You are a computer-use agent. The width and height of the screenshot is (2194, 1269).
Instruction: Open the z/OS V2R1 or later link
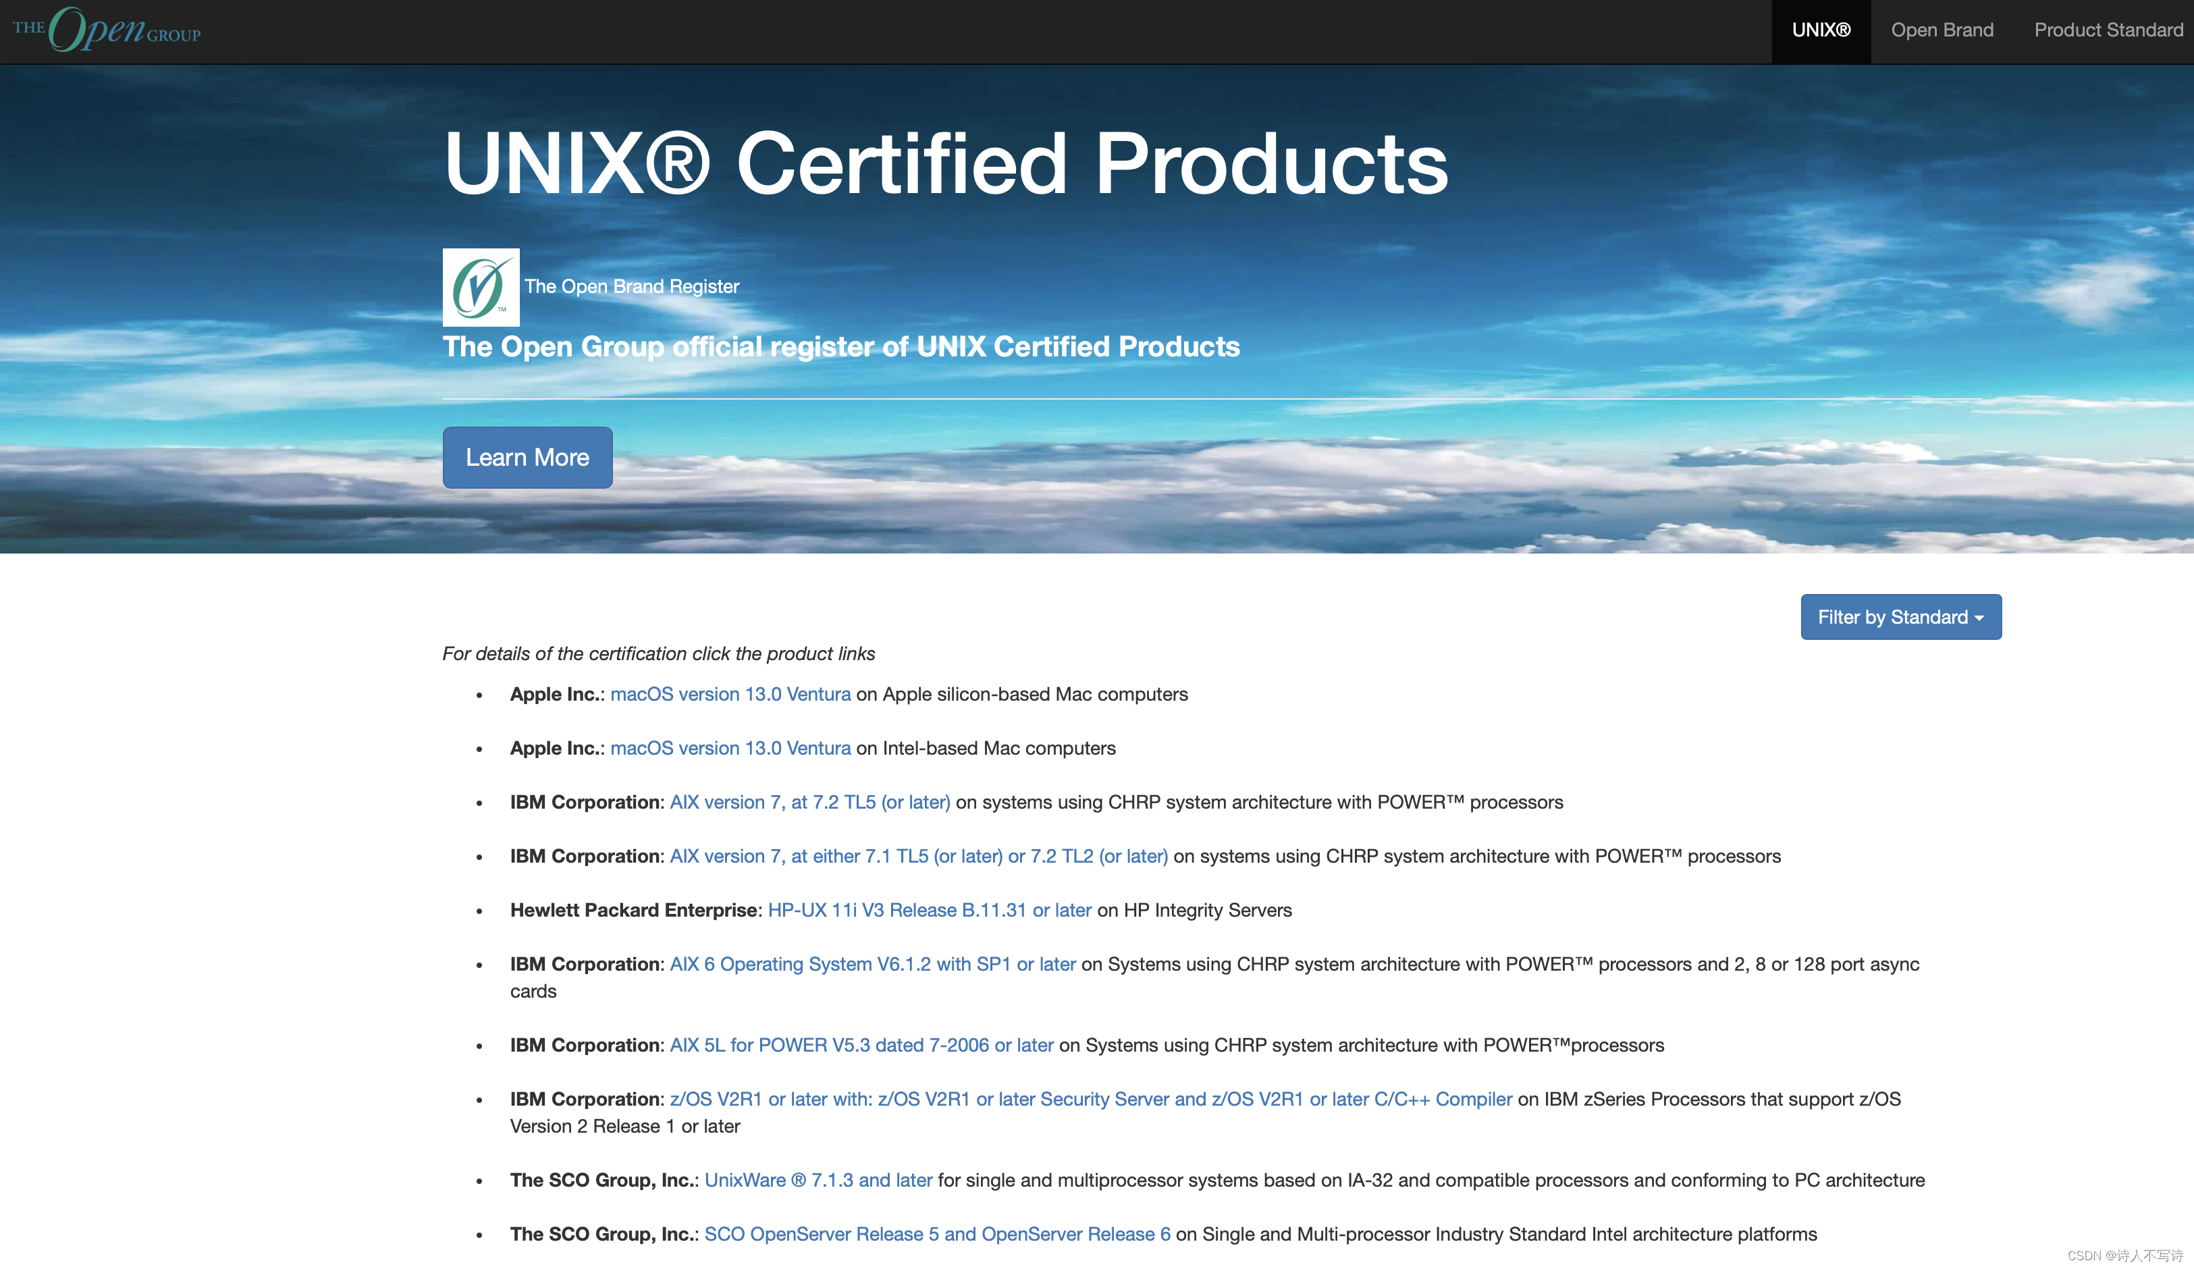1090,1100
